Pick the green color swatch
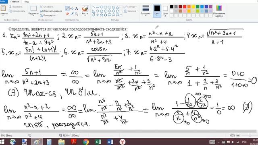 pyautogui.click(x=198, y=7)
